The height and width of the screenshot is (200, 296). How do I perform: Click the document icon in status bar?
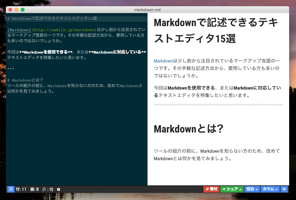coord(11,189)
